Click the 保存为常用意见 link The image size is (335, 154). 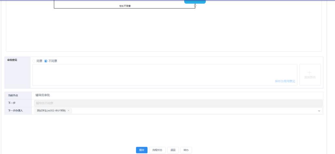click(285, 81)
